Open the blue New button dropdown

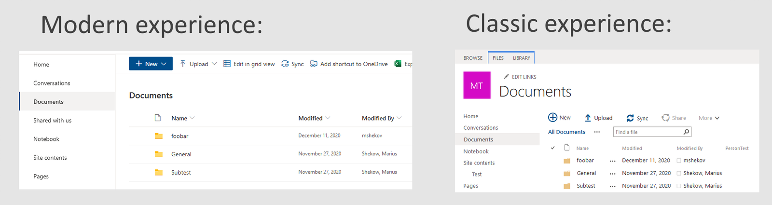click(151, 64)
